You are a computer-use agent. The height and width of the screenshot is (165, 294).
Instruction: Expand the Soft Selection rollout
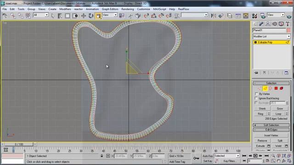coord(271,125)
